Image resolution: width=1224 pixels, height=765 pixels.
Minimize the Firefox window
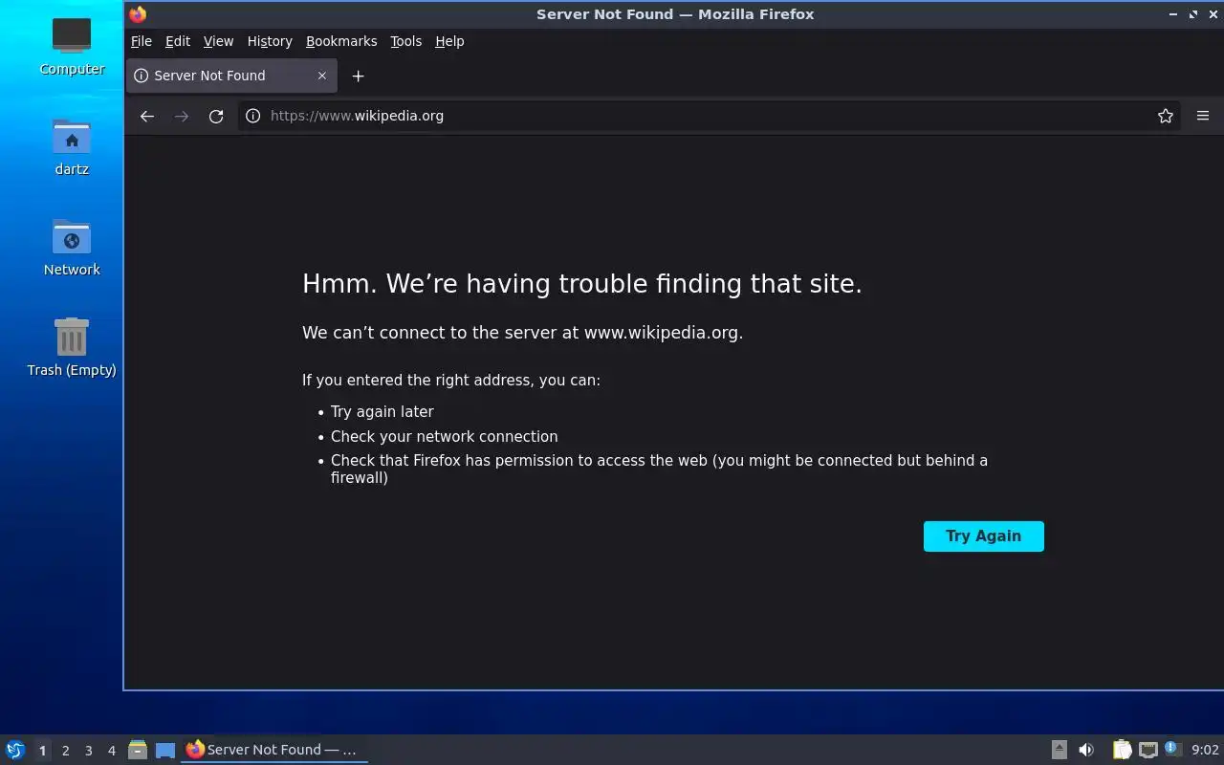1172,14
